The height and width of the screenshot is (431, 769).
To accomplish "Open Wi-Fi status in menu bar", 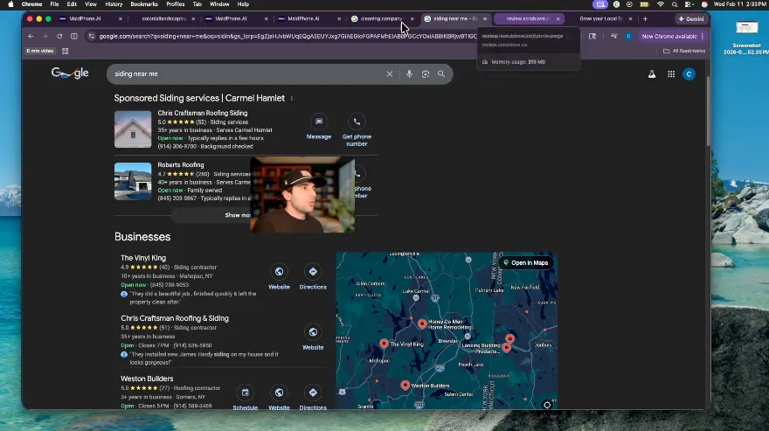I will click(x=661, y=4).
